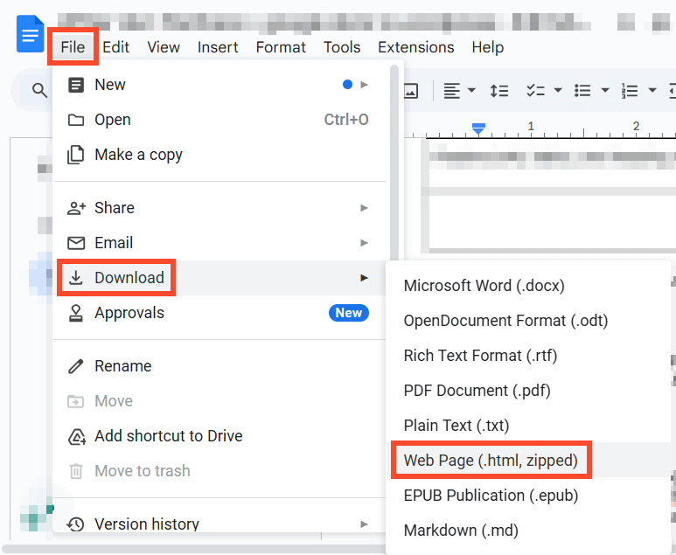Select Make a copy
676x555 pixels.
[x=220, y=154]
